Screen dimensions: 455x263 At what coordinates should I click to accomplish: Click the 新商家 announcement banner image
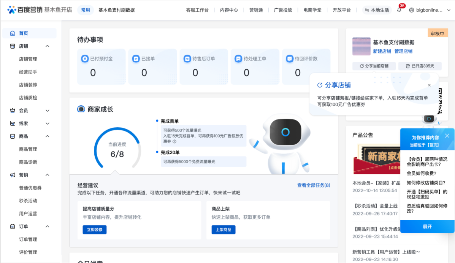pyautogui.click(x=377, y=159)
